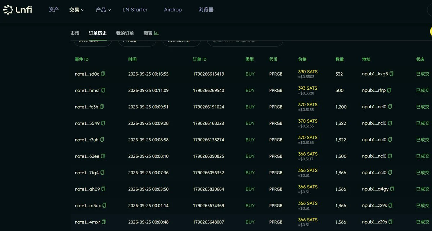
Task: Click timestamp 2026-09-25 00:16:55
Action: (148, 74)
